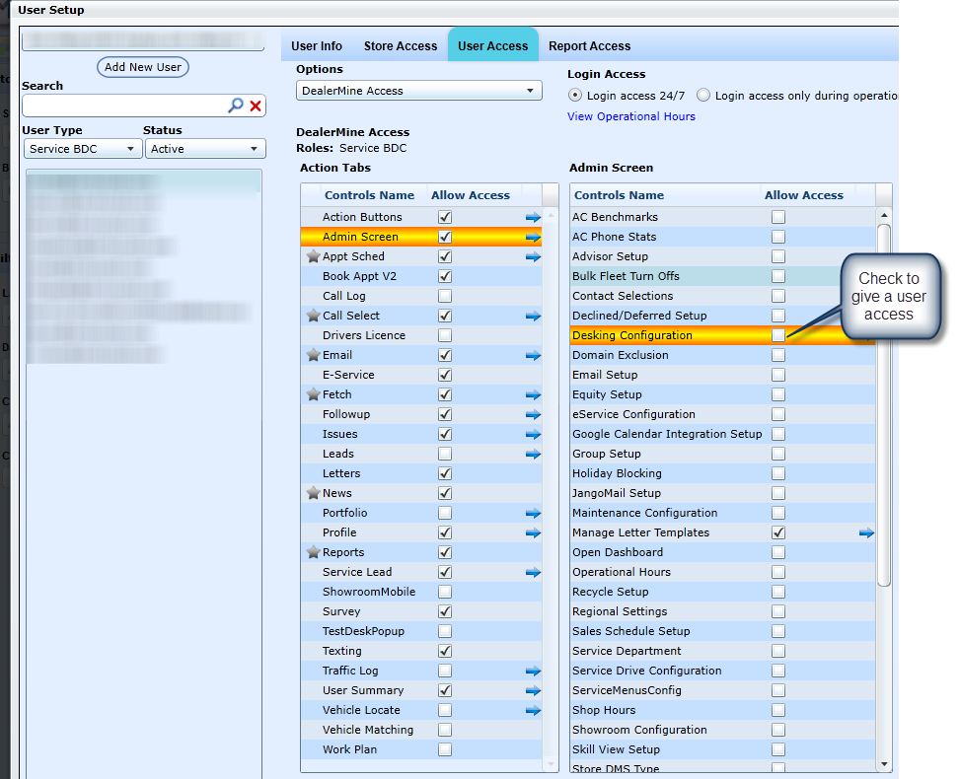
Task: Open the User Type dropdown
Action: point(83,149)
